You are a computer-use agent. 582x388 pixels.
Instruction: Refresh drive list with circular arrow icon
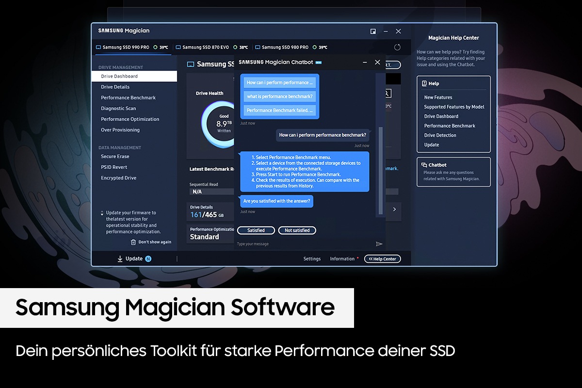pyautogui.click(x=398, y=47)
